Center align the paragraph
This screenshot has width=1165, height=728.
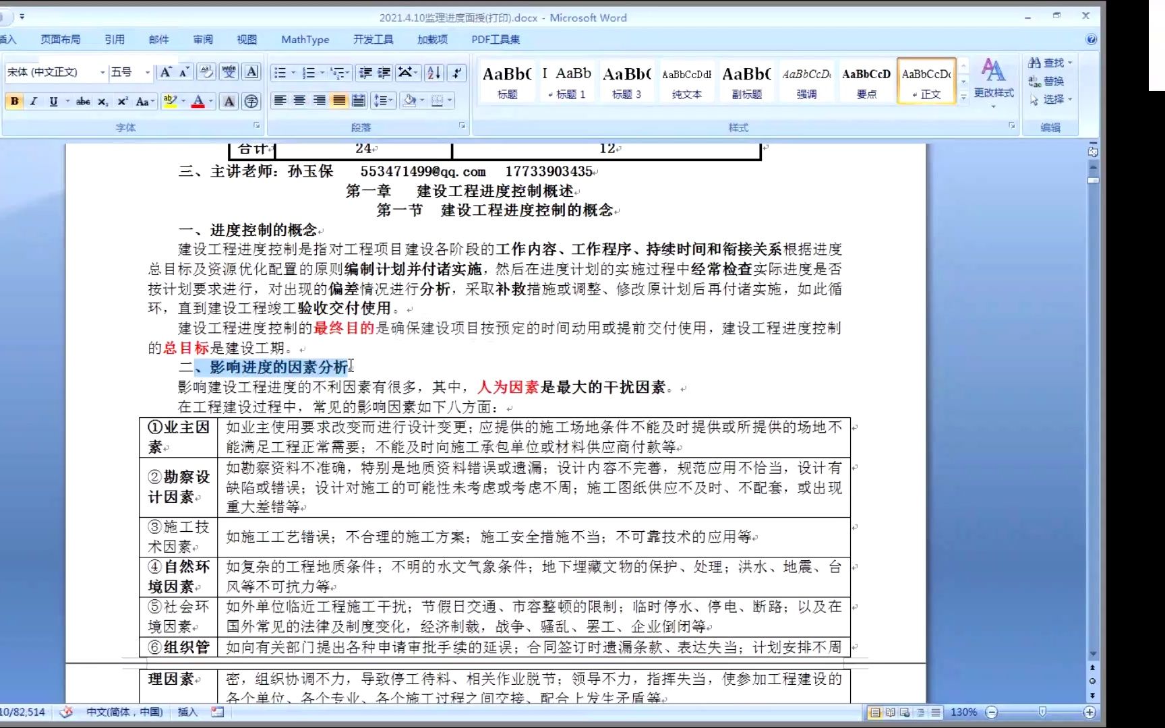pos(299,100)
